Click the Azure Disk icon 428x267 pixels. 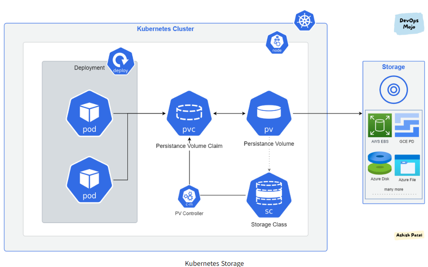380,163
